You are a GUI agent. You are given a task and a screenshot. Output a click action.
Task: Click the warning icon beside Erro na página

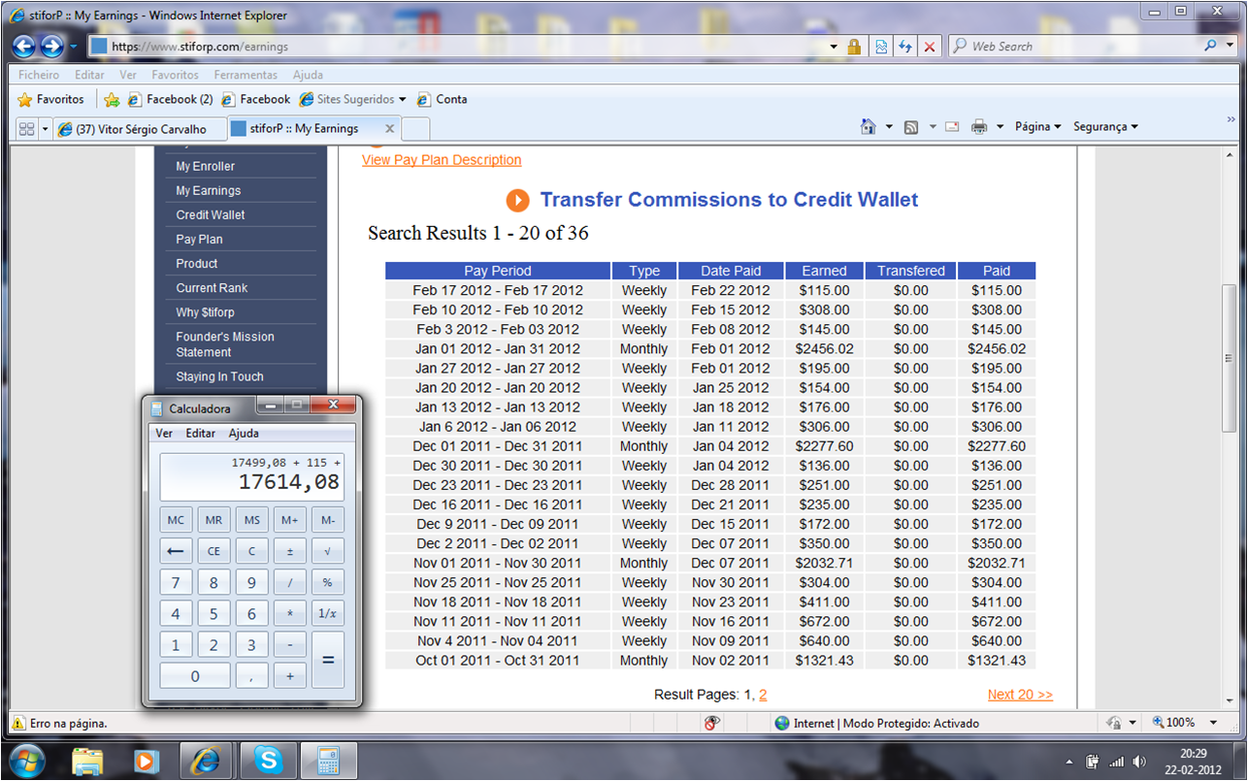click(18, 723)
